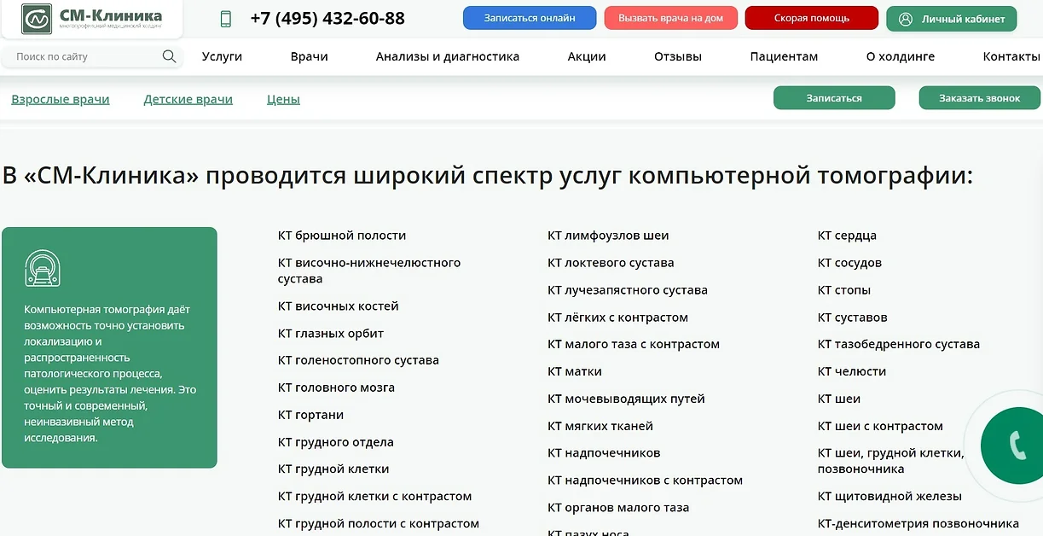Open КТ стопы
The width and height of the screenshot is (1043, 536).
844,290
